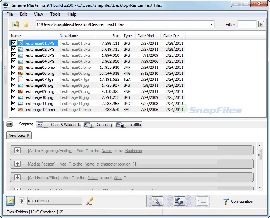Select the TestImage09.png file name
The height and width of the screenshot is (218, 270).
click(x=39, y=91)
